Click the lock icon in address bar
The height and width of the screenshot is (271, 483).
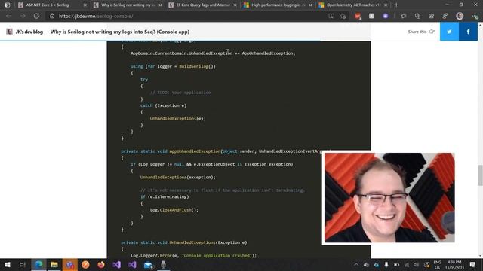click(x=52, y=16)
